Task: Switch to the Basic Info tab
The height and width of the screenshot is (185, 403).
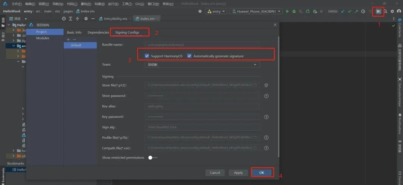Action: (74, 32)
